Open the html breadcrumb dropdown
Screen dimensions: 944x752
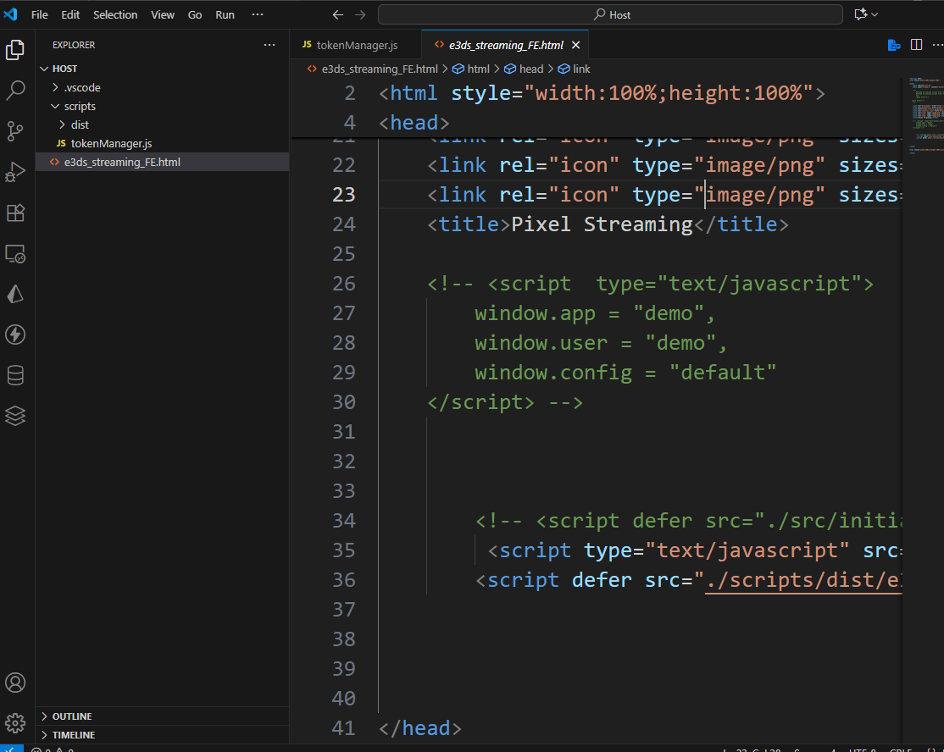click(471, 69)
